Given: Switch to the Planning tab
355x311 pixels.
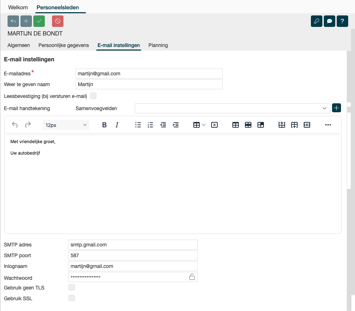Looking at the screenshot, I should tap(158, 45).
